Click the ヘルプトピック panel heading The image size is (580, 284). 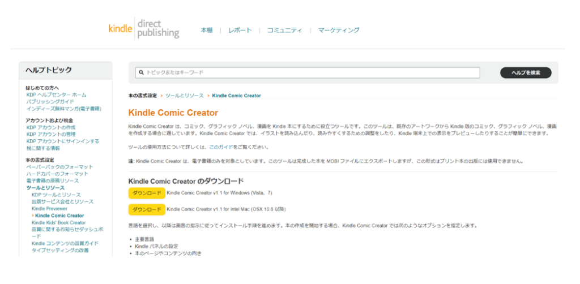tap(49, 70)
